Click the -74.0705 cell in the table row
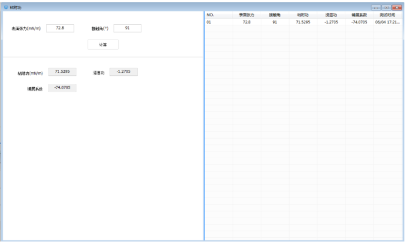Viewport: 405px width, 242px height. (x=359, y=21)
